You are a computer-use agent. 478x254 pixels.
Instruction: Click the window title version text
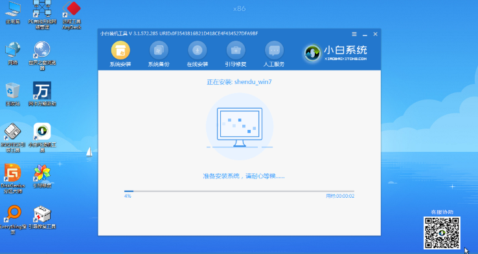pos(179,34)
